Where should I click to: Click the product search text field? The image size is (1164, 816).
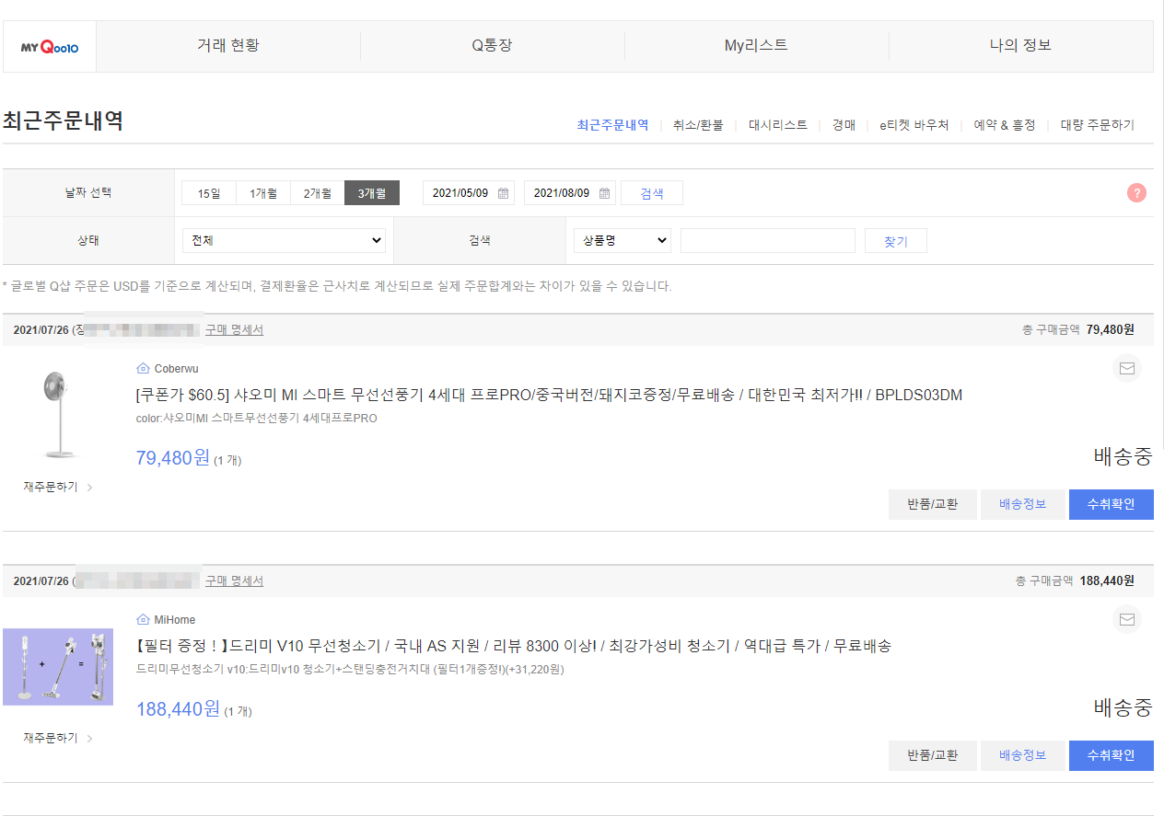click(768, 240)
